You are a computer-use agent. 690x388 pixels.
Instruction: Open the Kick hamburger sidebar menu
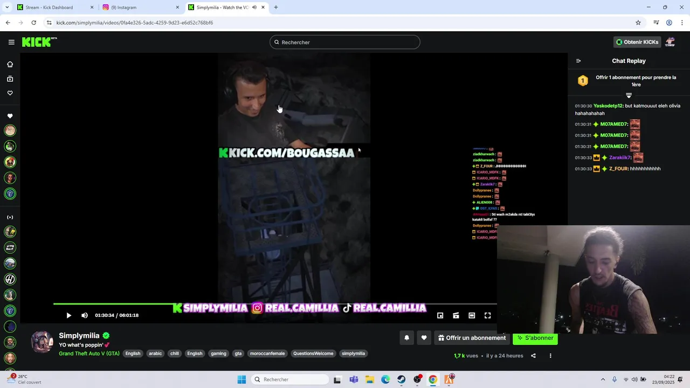click(x=11, y=42)
